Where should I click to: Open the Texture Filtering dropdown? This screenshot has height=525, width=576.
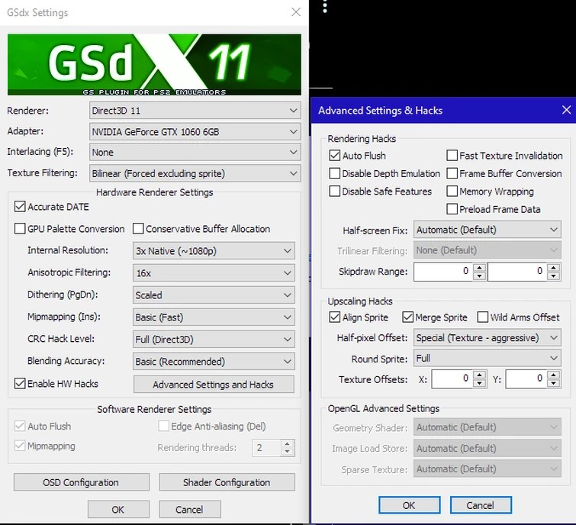pos(195,173)
